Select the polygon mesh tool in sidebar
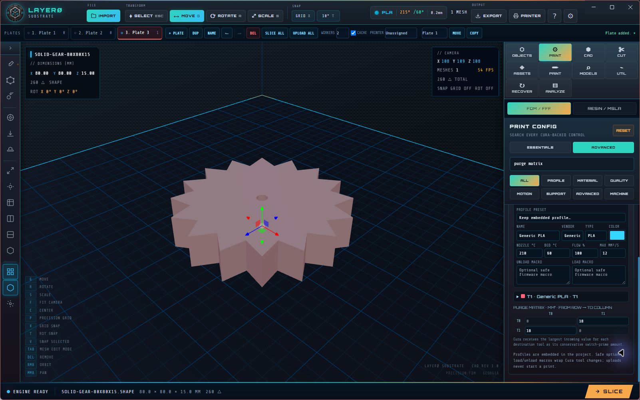This screenshot has width=640, height=400. click(x=10, y=80)
